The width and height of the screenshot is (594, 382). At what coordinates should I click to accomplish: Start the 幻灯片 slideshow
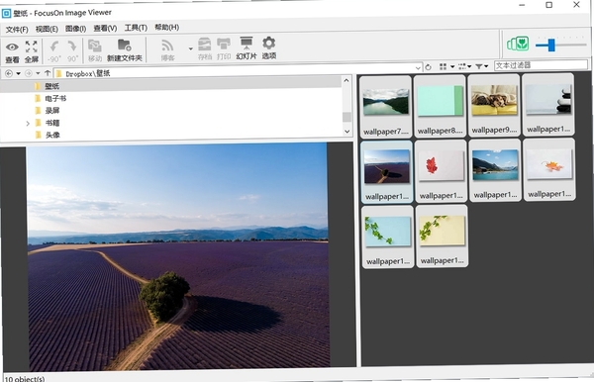click(247, 48)
